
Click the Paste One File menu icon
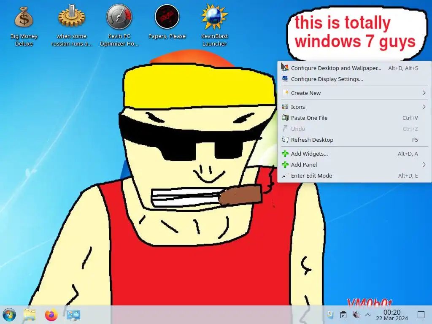click(285, 118)
